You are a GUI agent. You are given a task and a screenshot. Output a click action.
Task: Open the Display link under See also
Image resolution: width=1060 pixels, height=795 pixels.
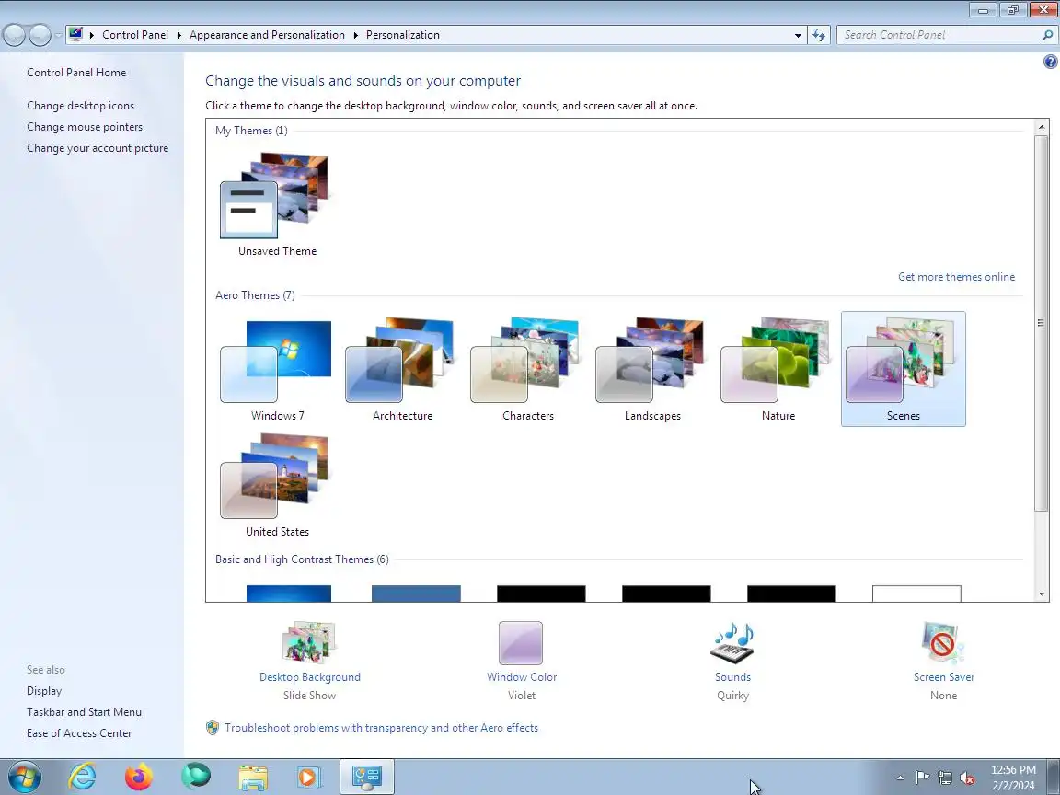coord(44,691)
